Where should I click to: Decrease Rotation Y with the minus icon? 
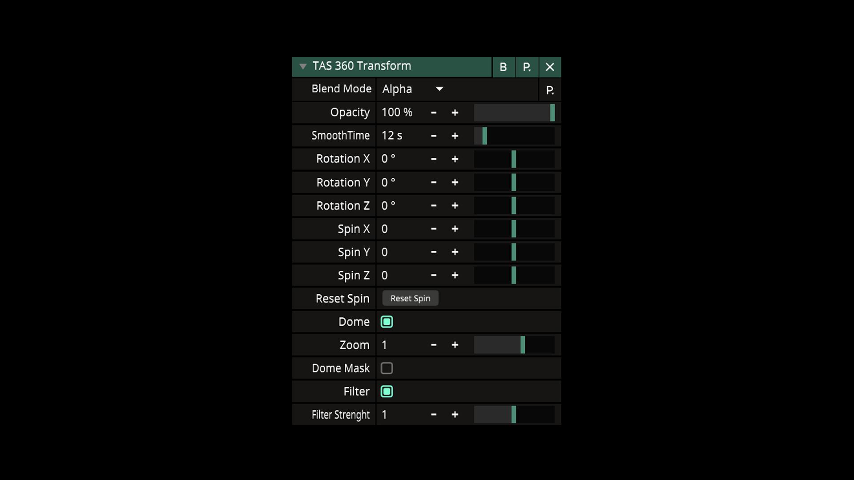[x=434, y=182]
